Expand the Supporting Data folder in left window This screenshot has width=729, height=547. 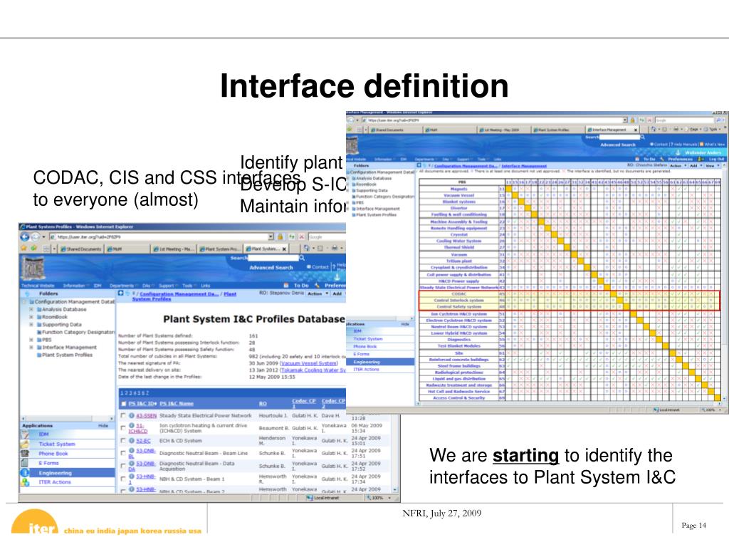[31, 324]
